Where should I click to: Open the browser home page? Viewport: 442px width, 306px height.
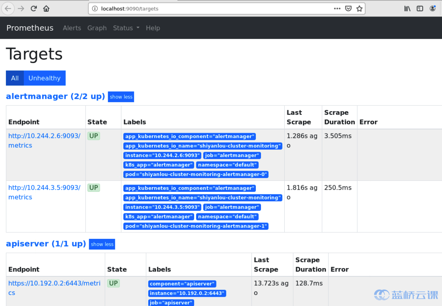point(46,8)
